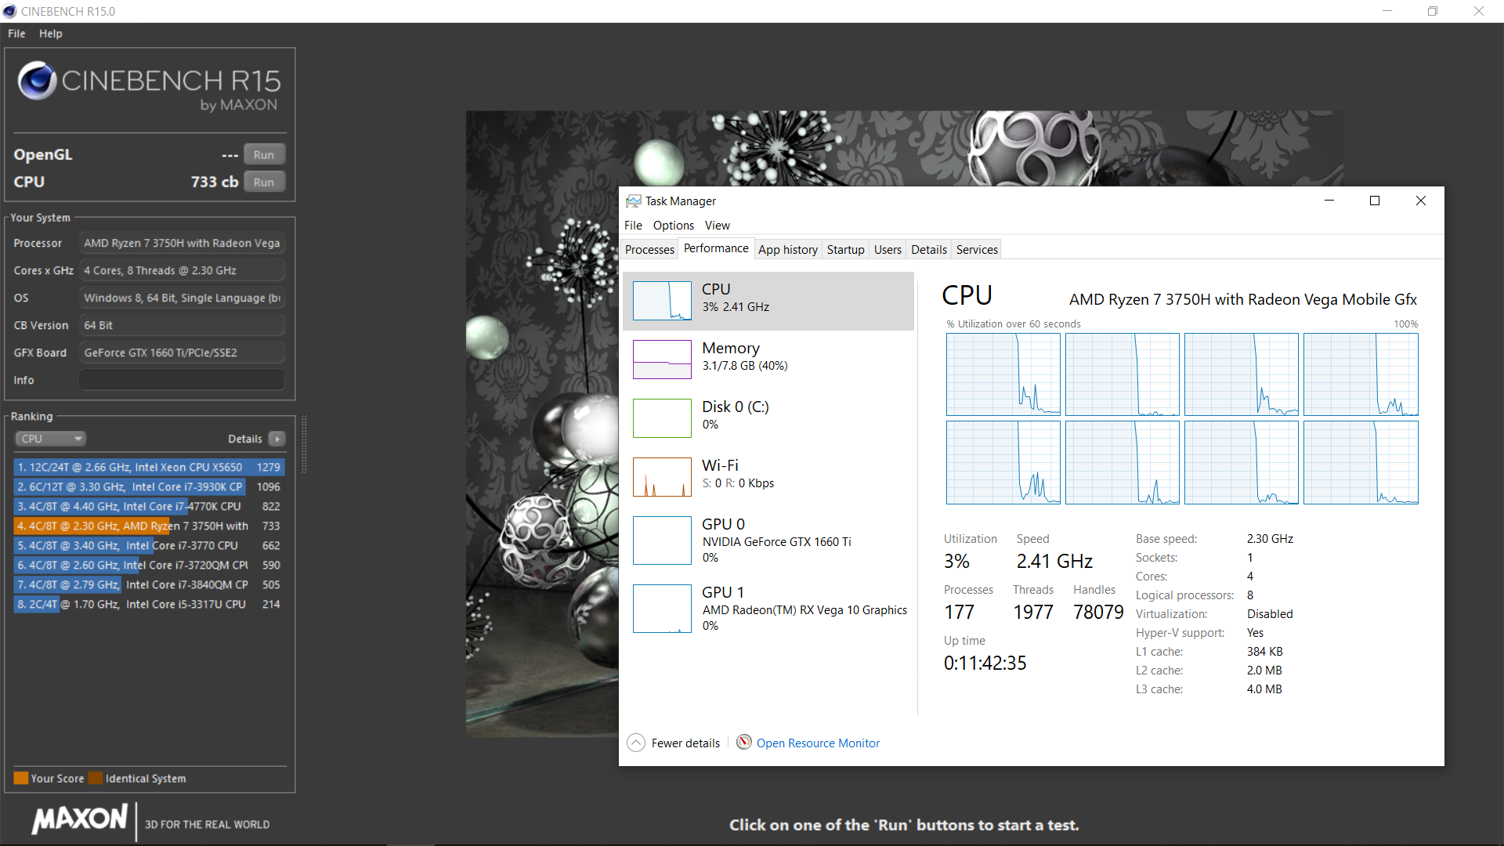Open the Task Manager Options menu
This screenshot has width=1504, height=846.
673,225
